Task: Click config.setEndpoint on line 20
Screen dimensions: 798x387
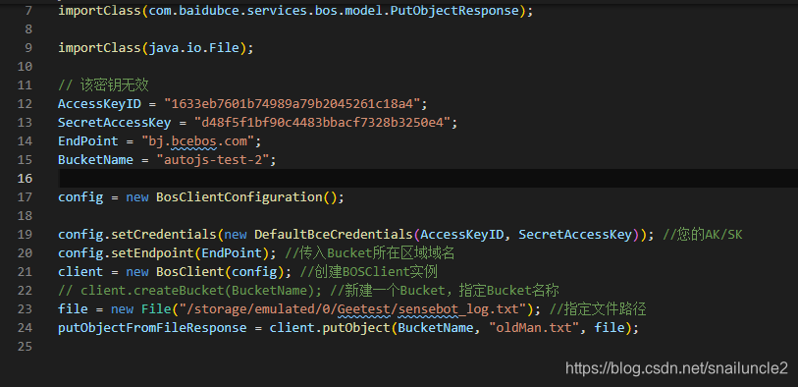Action: pos(126,253)
